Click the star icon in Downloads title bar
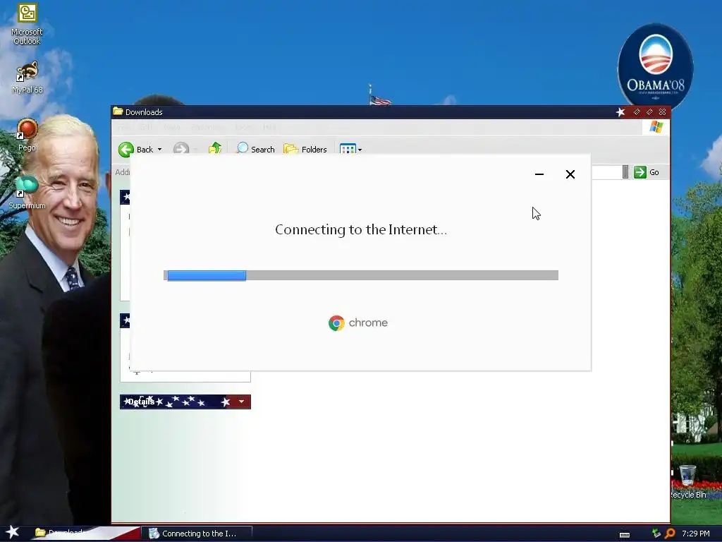The image size is (722, 542). pos(620,112)
